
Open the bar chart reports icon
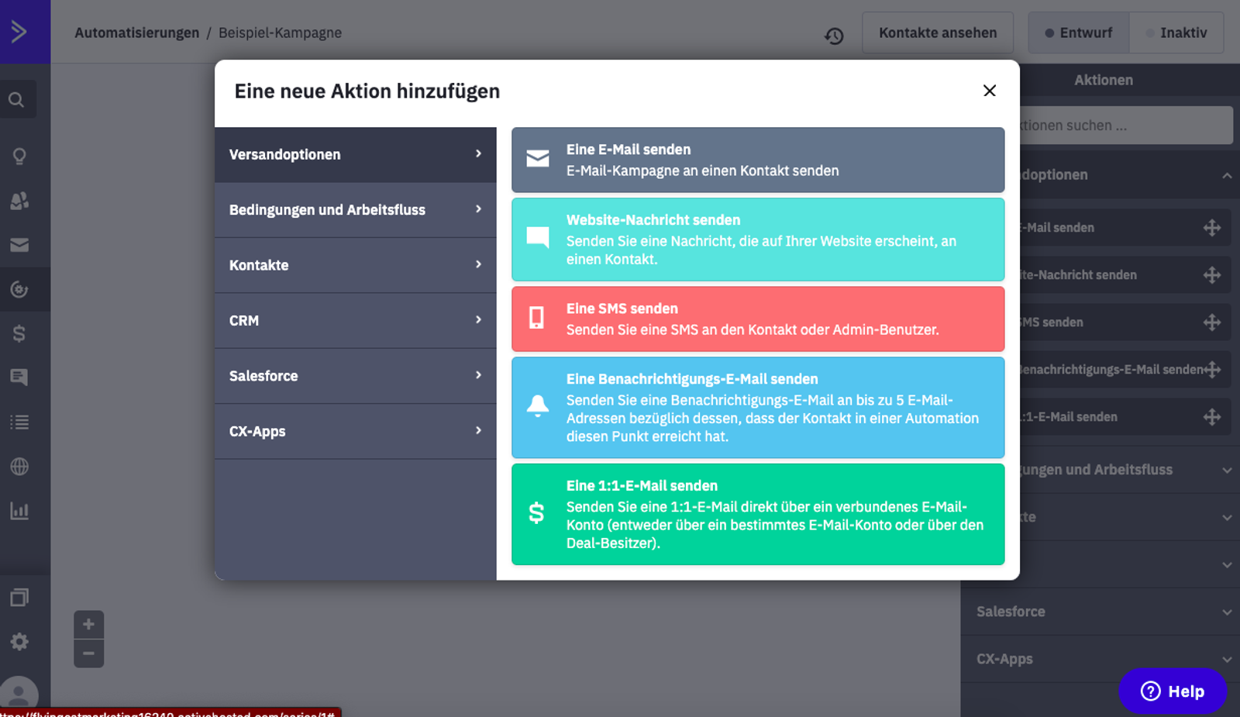point(19,511)
